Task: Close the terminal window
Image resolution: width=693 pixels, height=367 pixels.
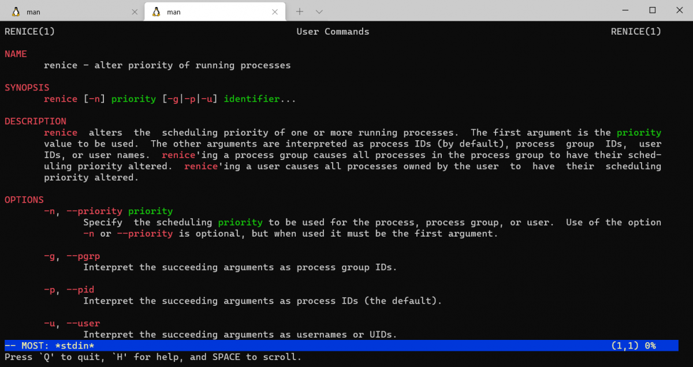Action: pos(679,10)
